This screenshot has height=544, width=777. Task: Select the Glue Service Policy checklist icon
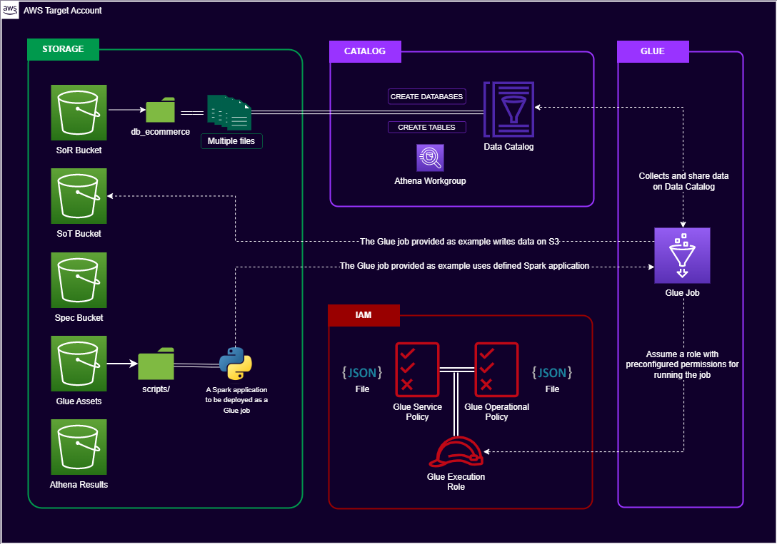pos(417,369)
